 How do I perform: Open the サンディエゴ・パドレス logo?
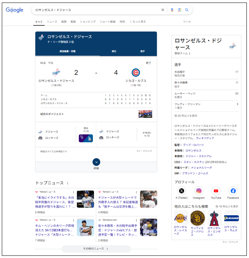(x=197, y=218)
